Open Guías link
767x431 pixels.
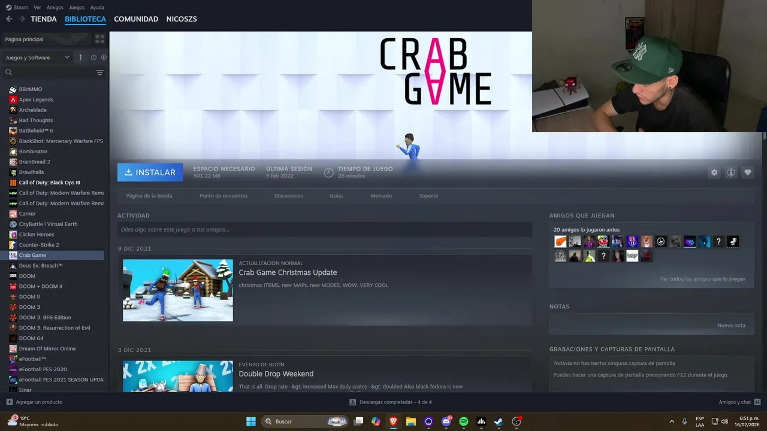[x=337, y=196]
